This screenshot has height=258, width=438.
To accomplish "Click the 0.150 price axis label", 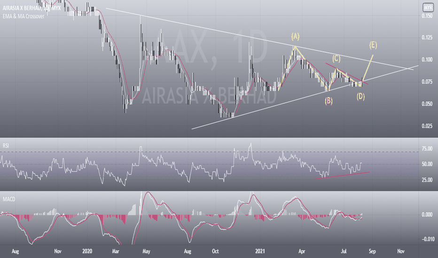I will 427,16.
